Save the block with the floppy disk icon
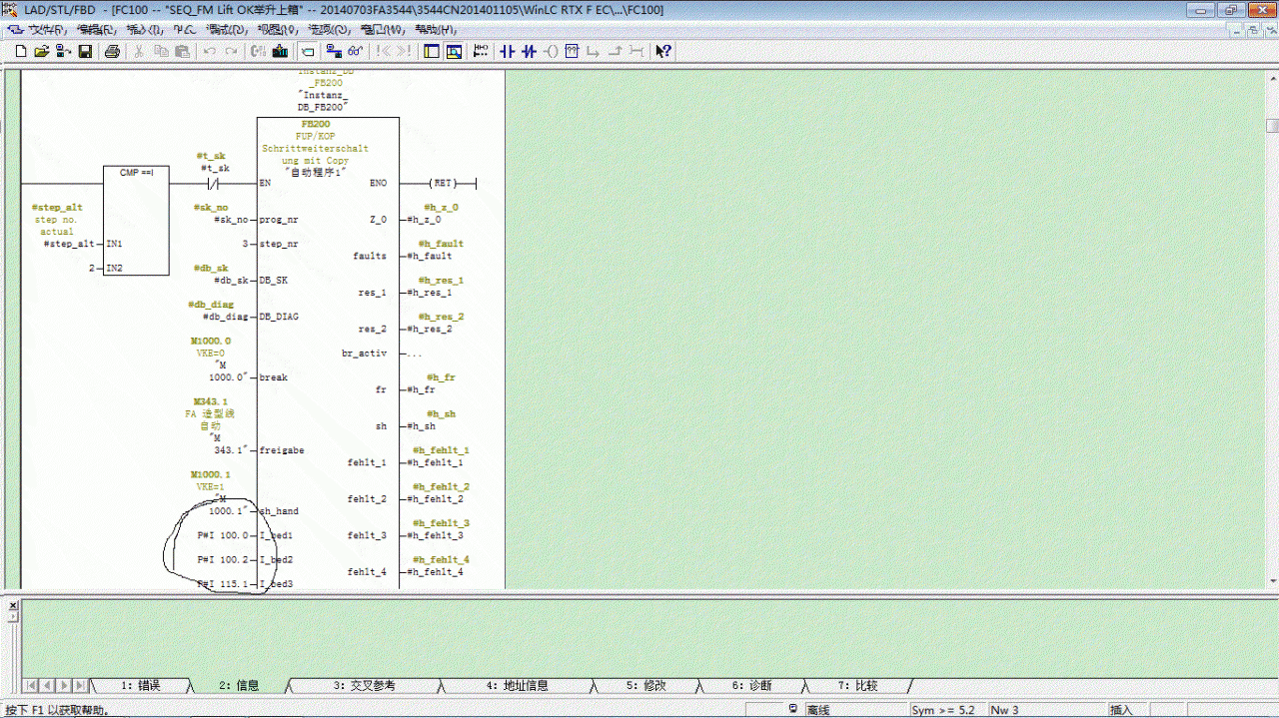Image resolution: width=1279 pixels, height=718 pixels. [x=86, y=51]
